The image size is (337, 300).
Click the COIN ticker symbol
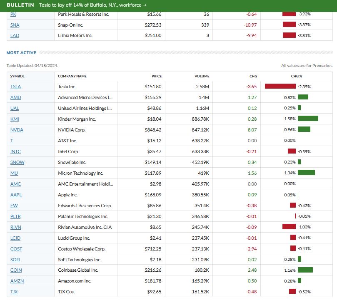click(16, 270)
